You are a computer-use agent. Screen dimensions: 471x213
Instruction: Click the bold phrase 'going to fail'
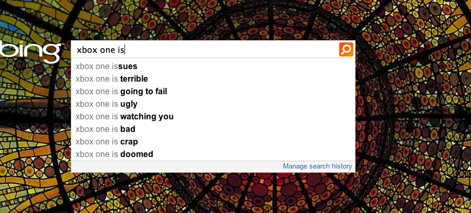[143, 92]
